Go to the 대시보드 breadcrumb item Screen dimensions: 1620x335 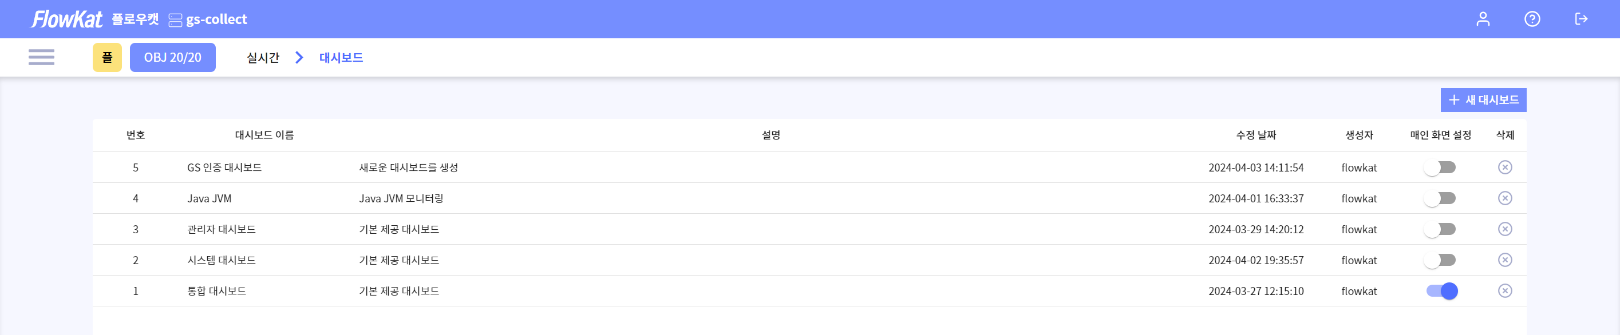pyautogui.click(x=341, y=58)
